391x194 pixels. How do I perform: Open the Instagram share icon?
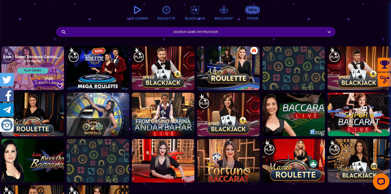(7, 125)
